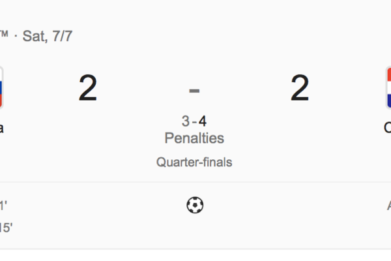Click the right-side scorer name starting with 'A'
The width and height of the screenshot is (391, 261).
388,206
